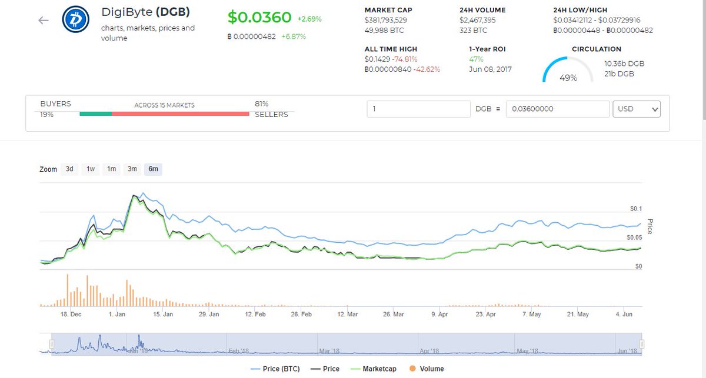Click the 21b DGB max supply text

point(619,73)
